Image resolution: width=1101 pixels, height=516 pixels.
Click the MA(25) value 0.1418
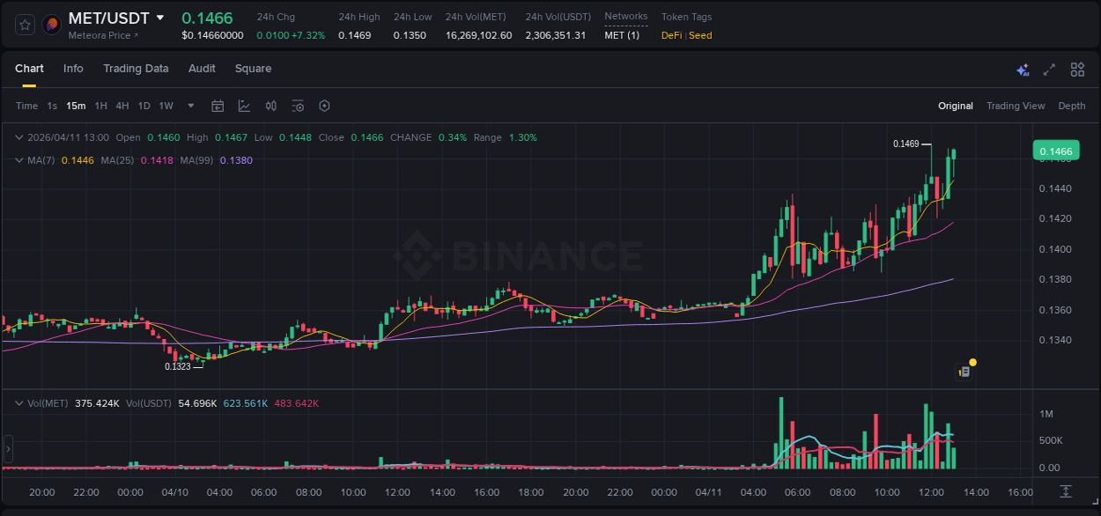pos(157,160)
